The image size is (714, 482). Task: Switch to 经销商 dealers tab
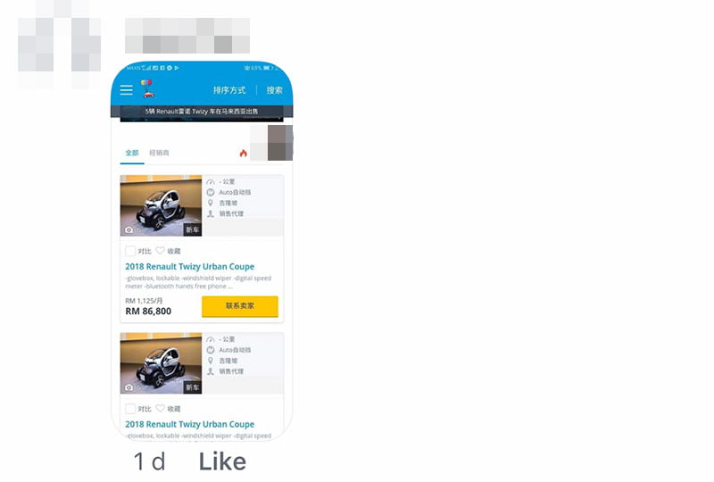coord(159,153)
